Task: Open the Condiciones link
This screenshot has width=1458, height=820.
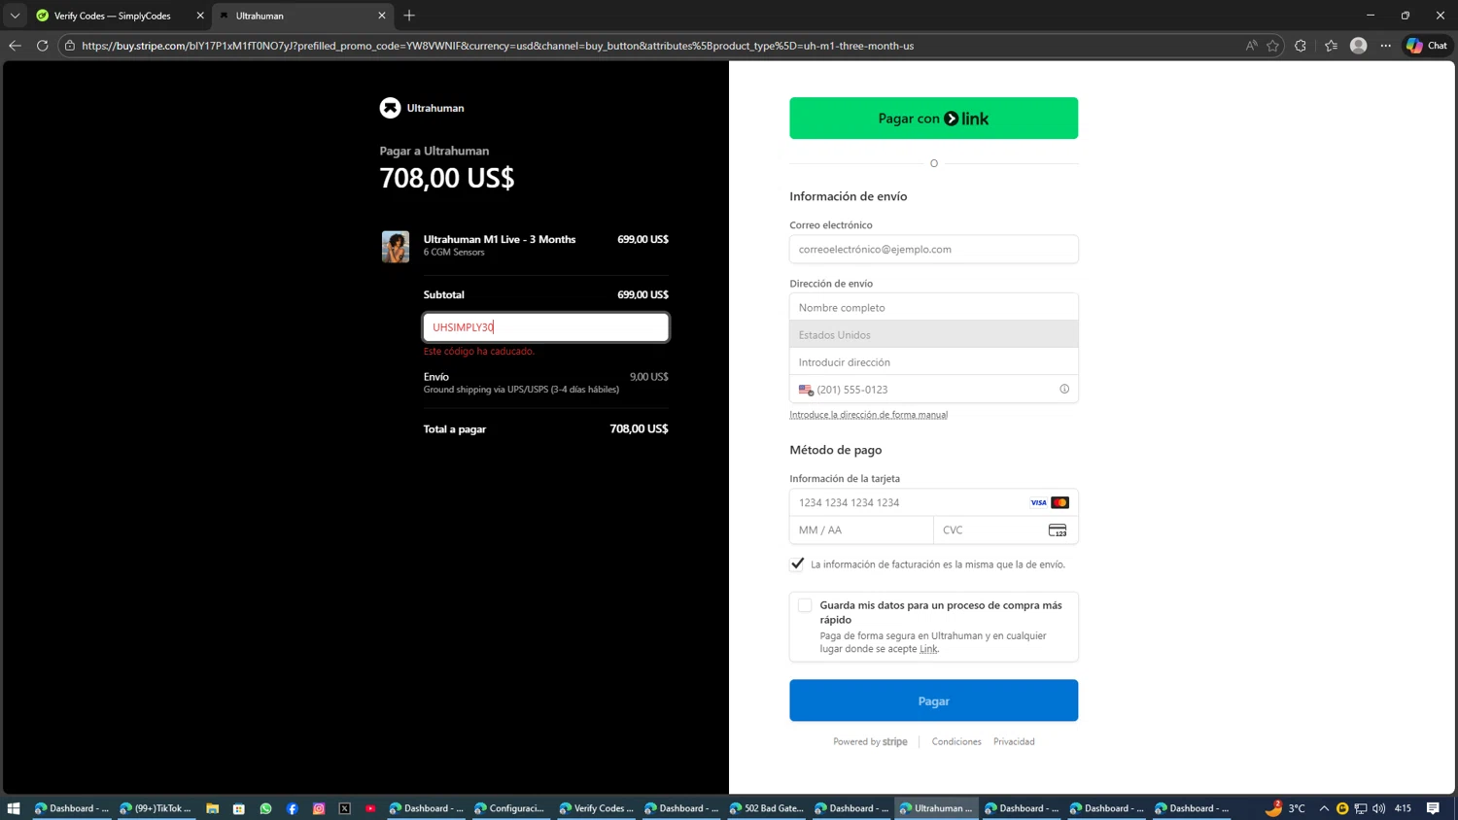Action: coord(956,741)
